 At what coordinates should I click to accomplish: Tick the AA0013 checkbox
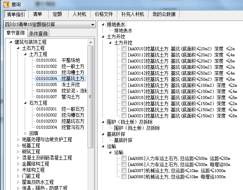124,67
